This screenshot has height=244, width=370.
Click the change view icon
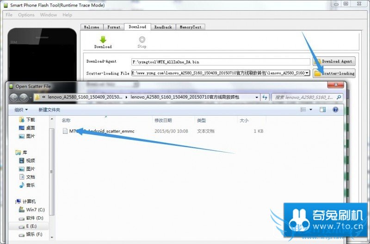(303, 109)
